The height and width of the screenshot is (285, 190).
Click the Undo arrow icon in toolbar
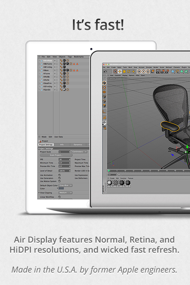(105, 72)
